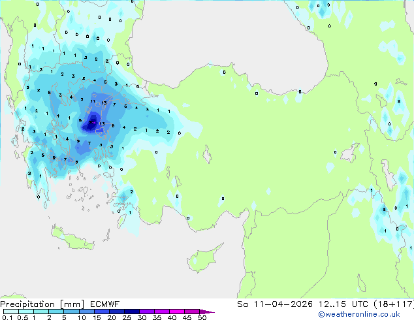Viewport: 414px width, 320px height.
Task: Click the island of Crete on the map
Action: (x=73, y=238)
